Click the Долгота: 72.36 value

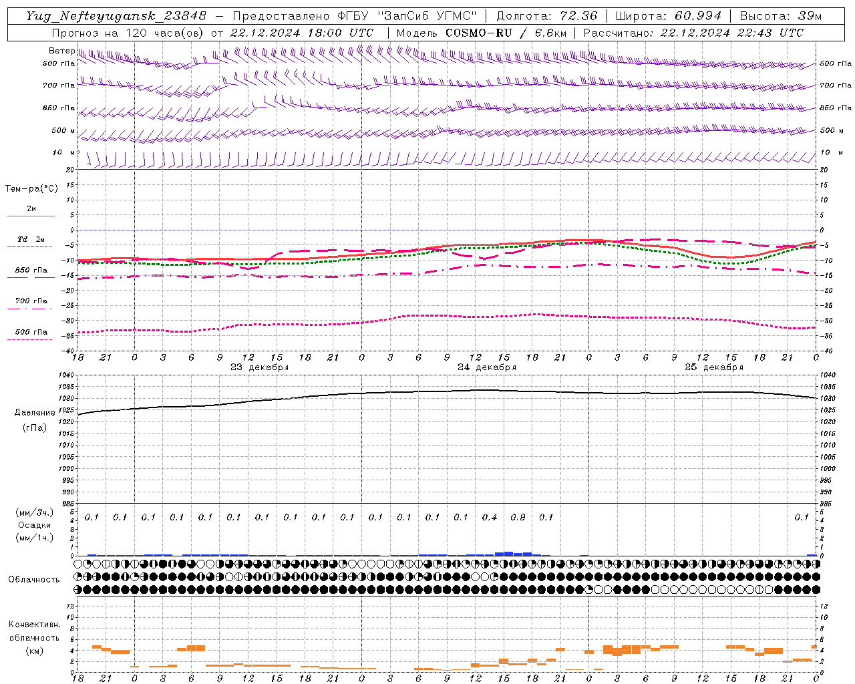[547, 16]
